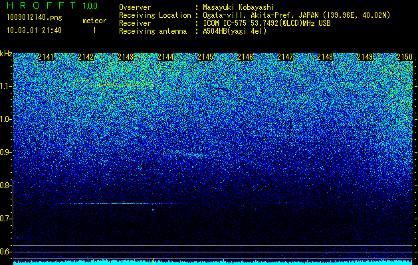This screenshot has height=265, width=418.
Task: Click the Receiving Location label
Action: tap(155, 15)
